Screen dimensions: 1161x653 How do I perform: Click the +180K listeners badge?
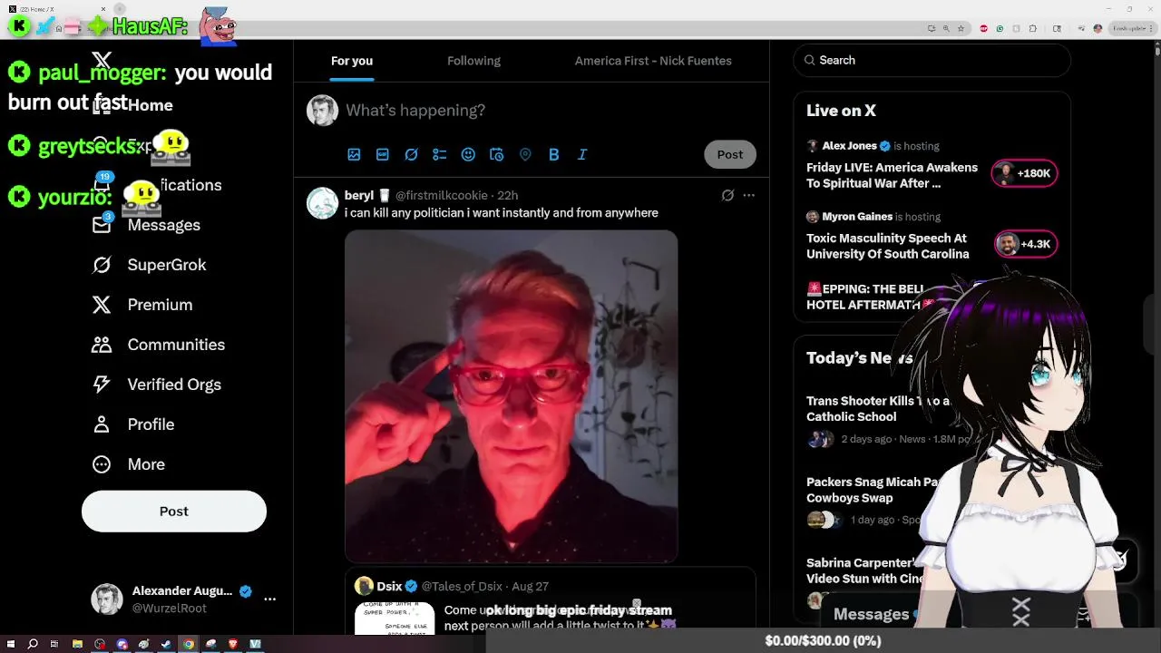[x=1024, y=173]
